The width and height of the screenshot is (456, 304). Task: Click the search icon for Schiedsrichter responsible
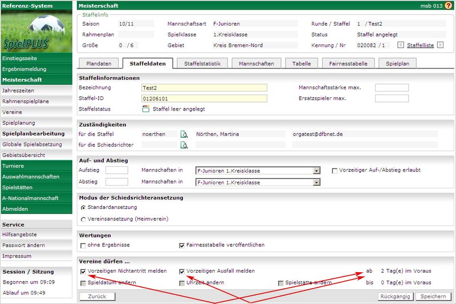[184, 145]
